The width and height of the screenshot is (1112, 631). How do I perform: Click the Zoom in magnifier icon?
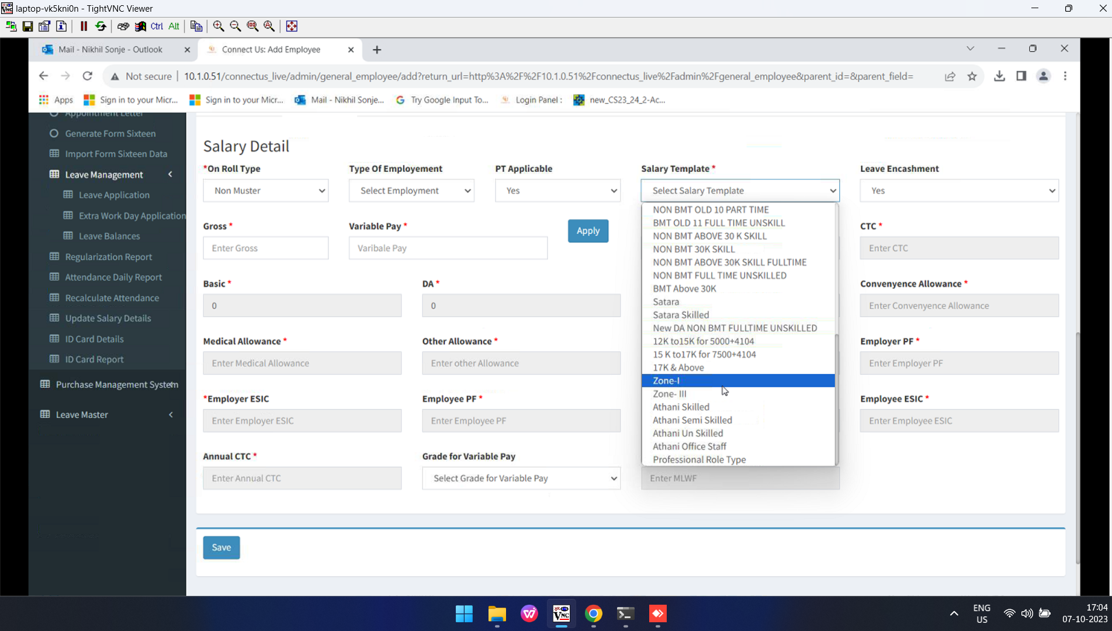219,26
